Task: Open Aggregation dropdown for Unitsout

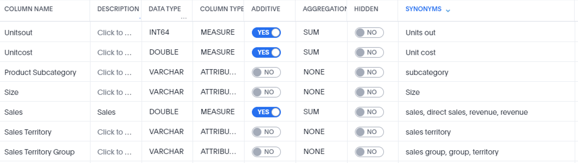Action: point(311,33)
